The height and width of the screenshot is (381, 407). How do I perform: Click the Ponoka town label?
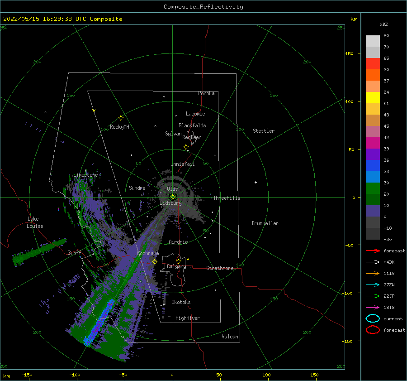click(206, 93)
